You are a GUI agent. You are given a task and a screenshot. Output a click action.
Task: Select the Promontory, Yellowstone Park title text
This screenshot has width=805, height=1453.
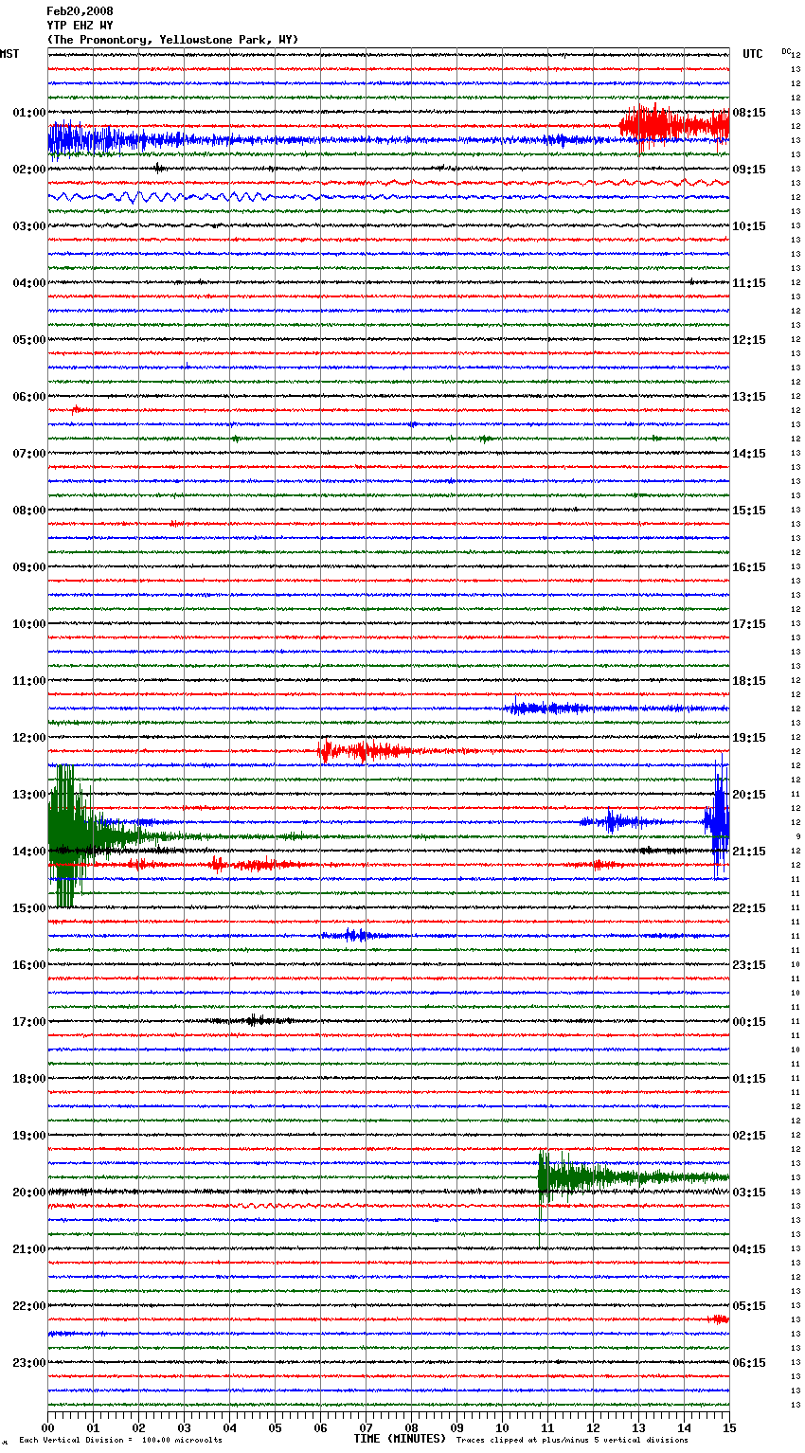pyautogui.click(x=172, y=40)
